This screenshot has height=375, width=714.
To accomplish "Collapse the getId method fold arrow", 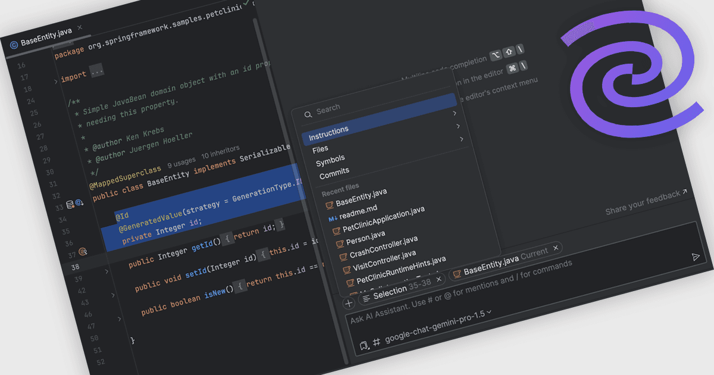I will 107,272.
